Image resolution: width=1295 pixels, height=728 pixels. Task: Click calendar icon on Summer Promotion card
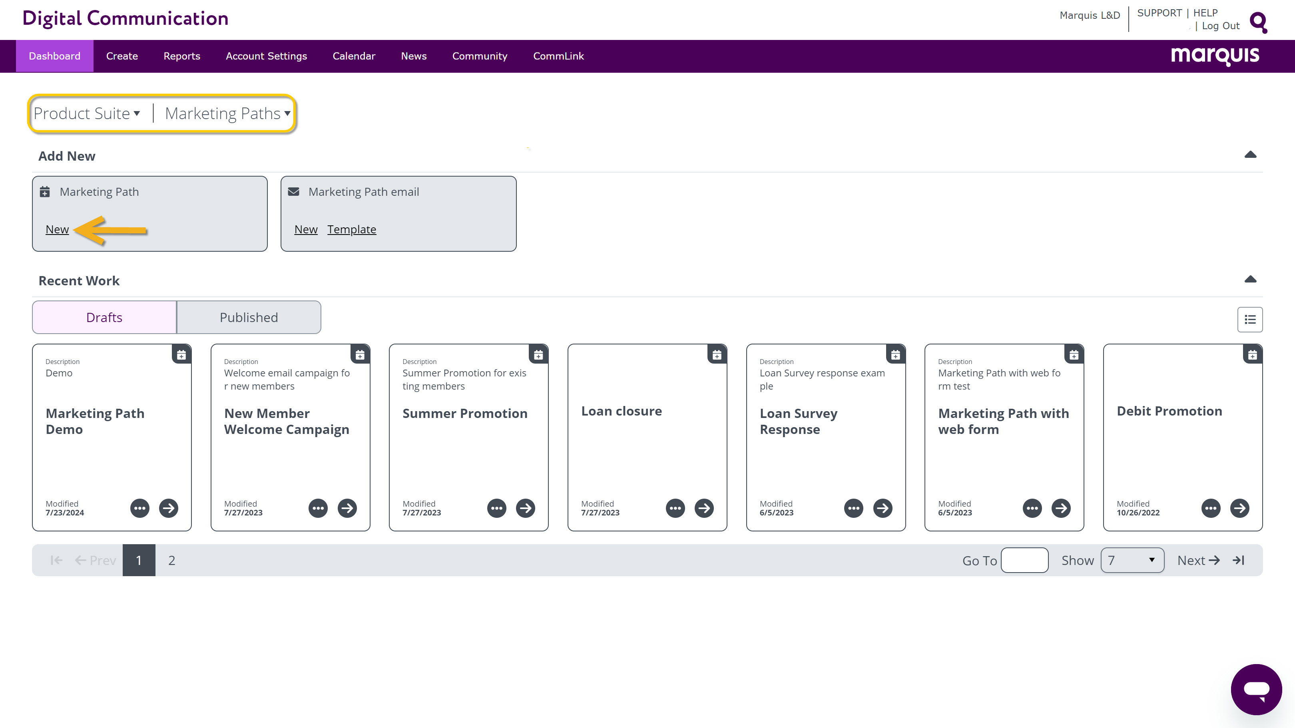pyautogui.click(x=538, y=355)
